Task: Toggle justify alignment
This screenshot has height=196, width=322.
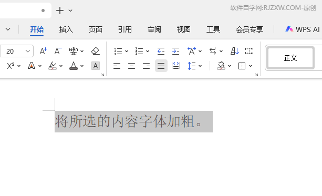Action: [x=161, y=66]
